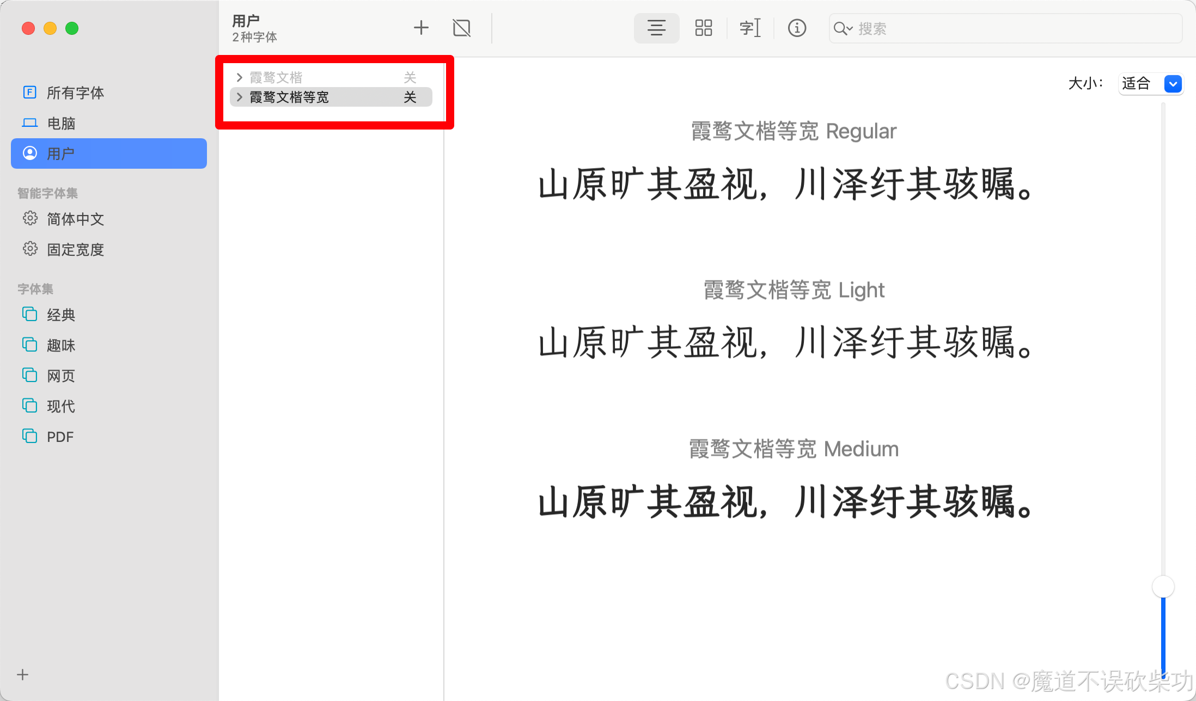Click the font size slider knob
1196x701 pixels.
[x=1163, y=587]
